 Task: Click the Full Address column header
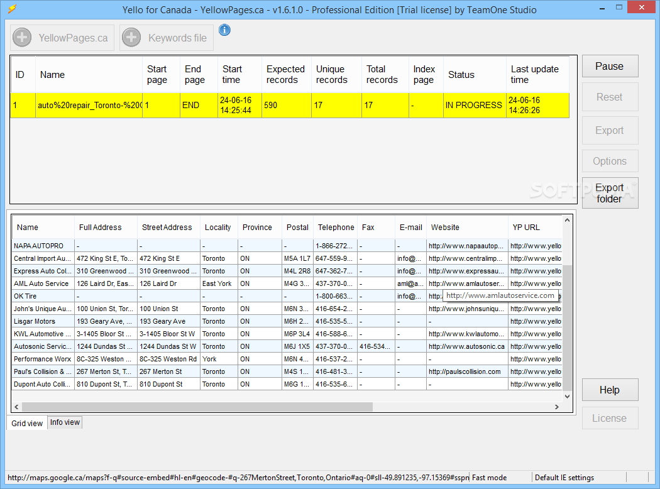[x=106, y=228]
